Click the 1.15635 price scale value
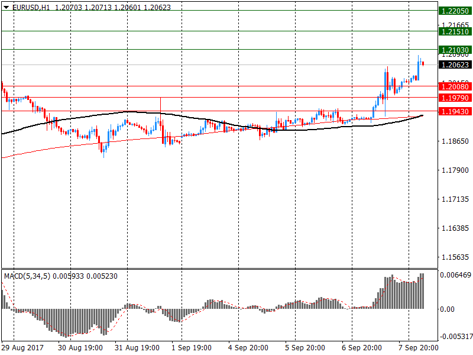The height and width of the screenshot is (355, 473). (455, 257)
